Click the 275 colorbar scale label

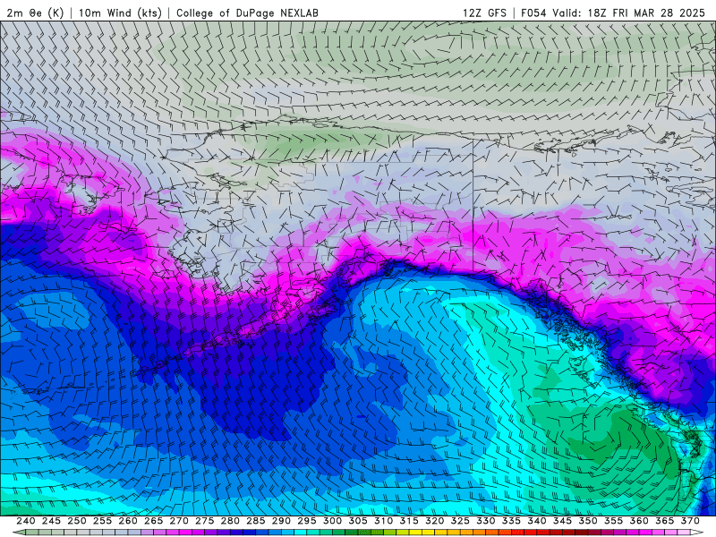205,521
